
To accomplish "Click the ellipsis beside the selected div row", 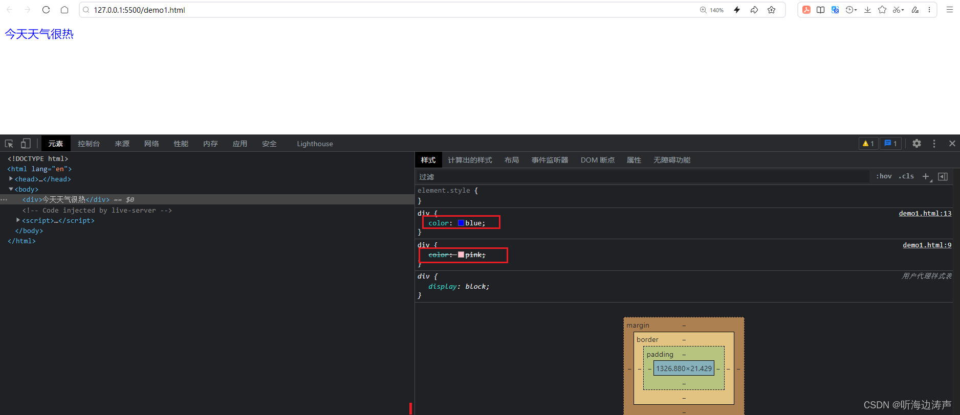I will point(4,199).
